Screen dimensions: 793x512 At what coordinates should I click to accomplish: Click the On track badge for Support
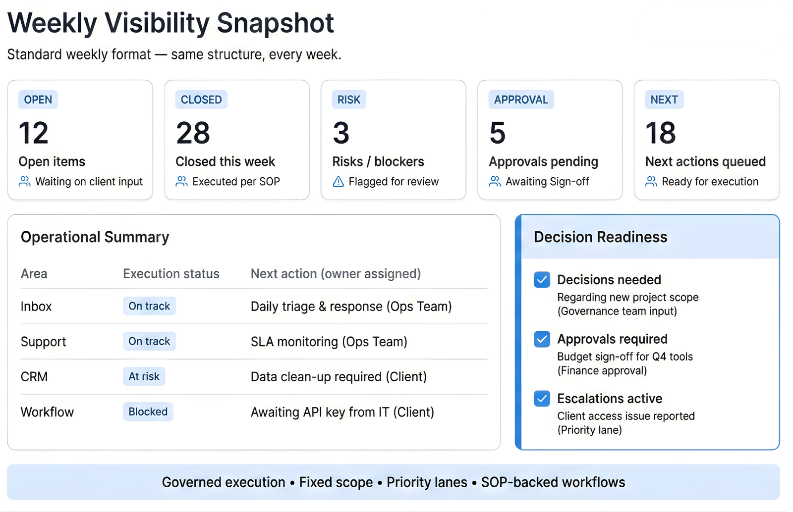(149, 341)
